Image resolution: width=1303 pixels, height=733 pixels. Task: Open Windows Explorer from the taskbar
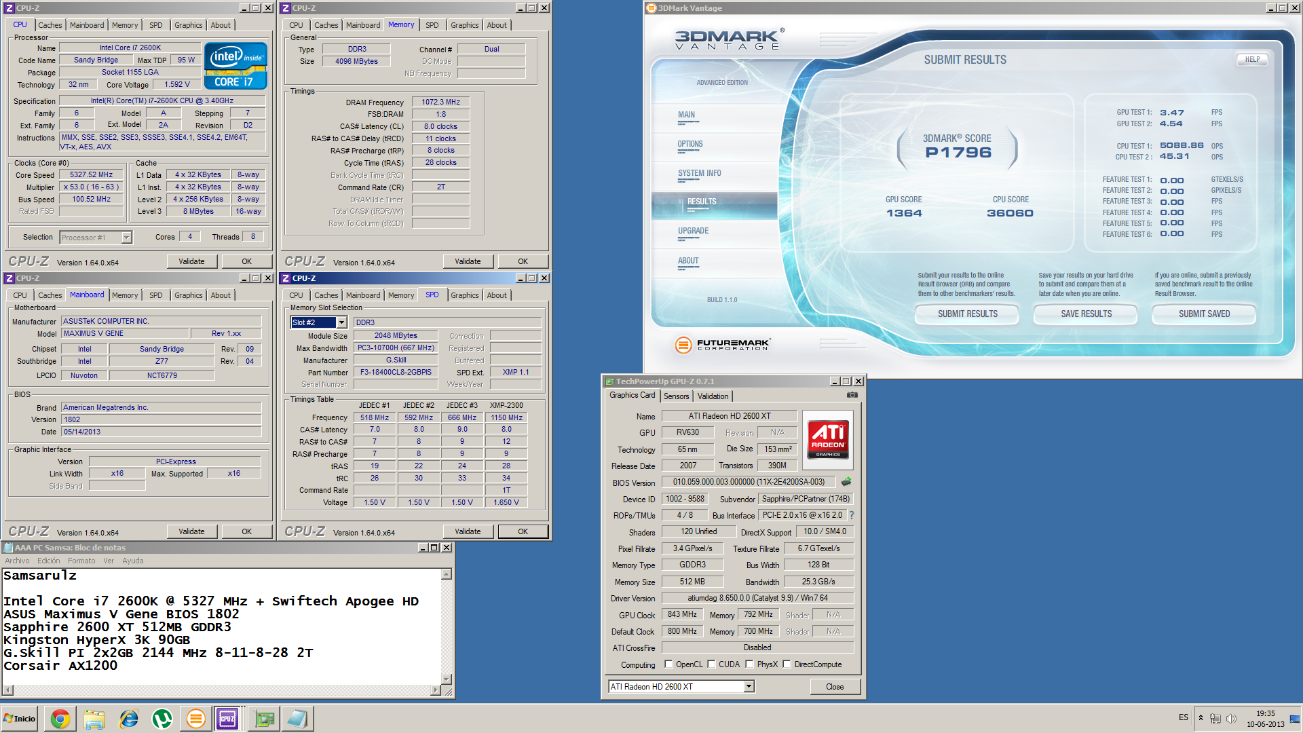94,719
